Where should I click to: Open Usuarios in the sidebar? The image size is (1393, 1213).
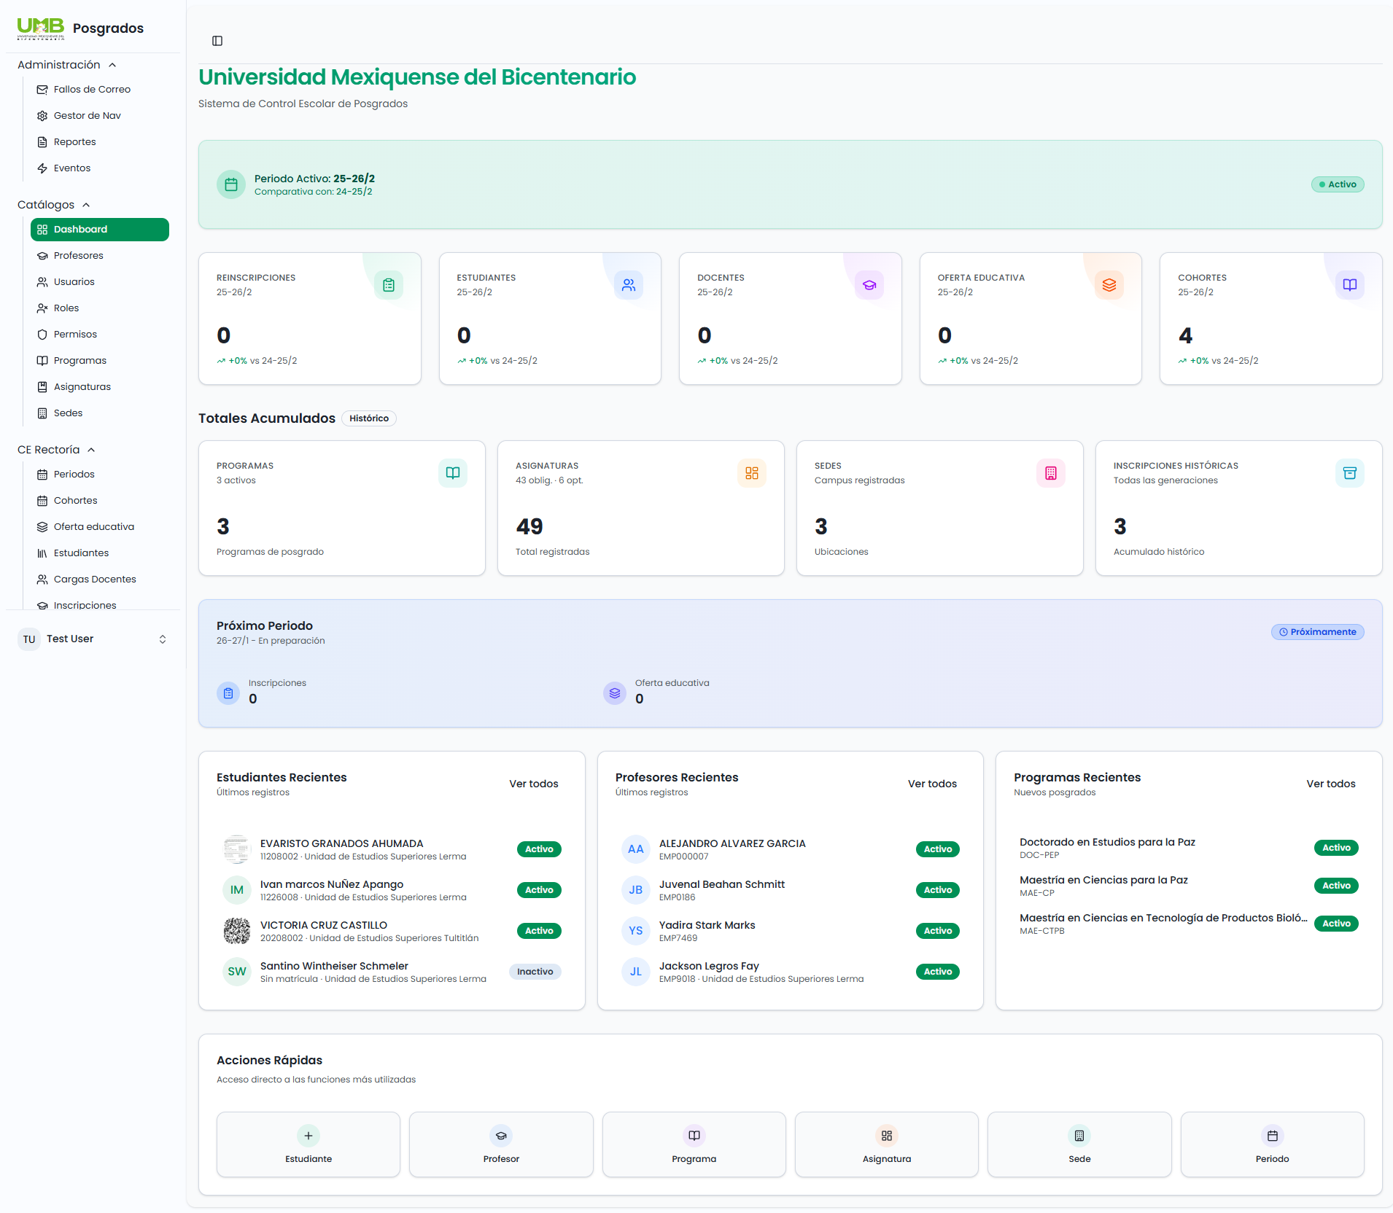coord(100,282)
